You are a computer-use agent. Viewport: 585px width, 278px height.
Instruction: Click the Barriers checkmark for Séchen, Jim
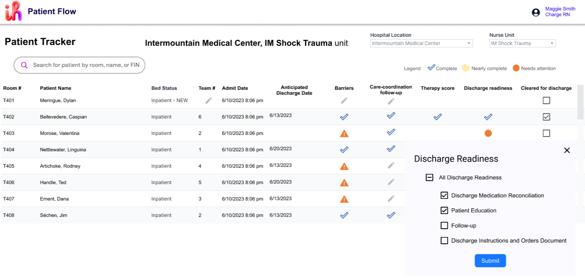point(344,215)
